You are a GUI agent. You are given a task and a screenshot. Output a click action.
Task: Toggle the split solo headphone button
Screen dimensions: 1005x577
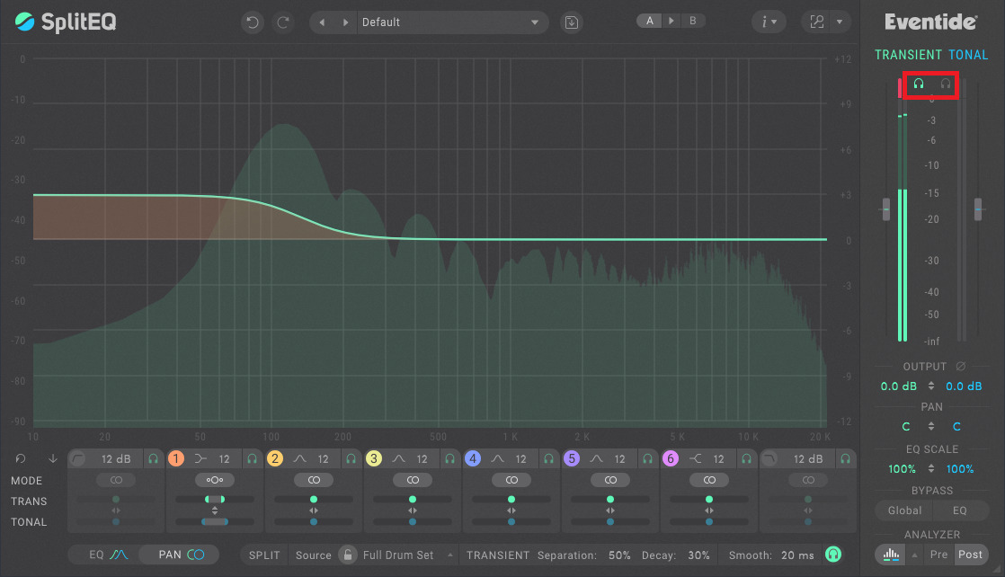pos(833,555)
